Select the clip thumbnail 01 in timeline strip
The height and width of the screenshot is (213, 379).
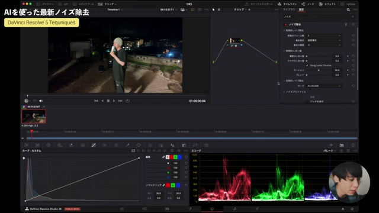34,117
